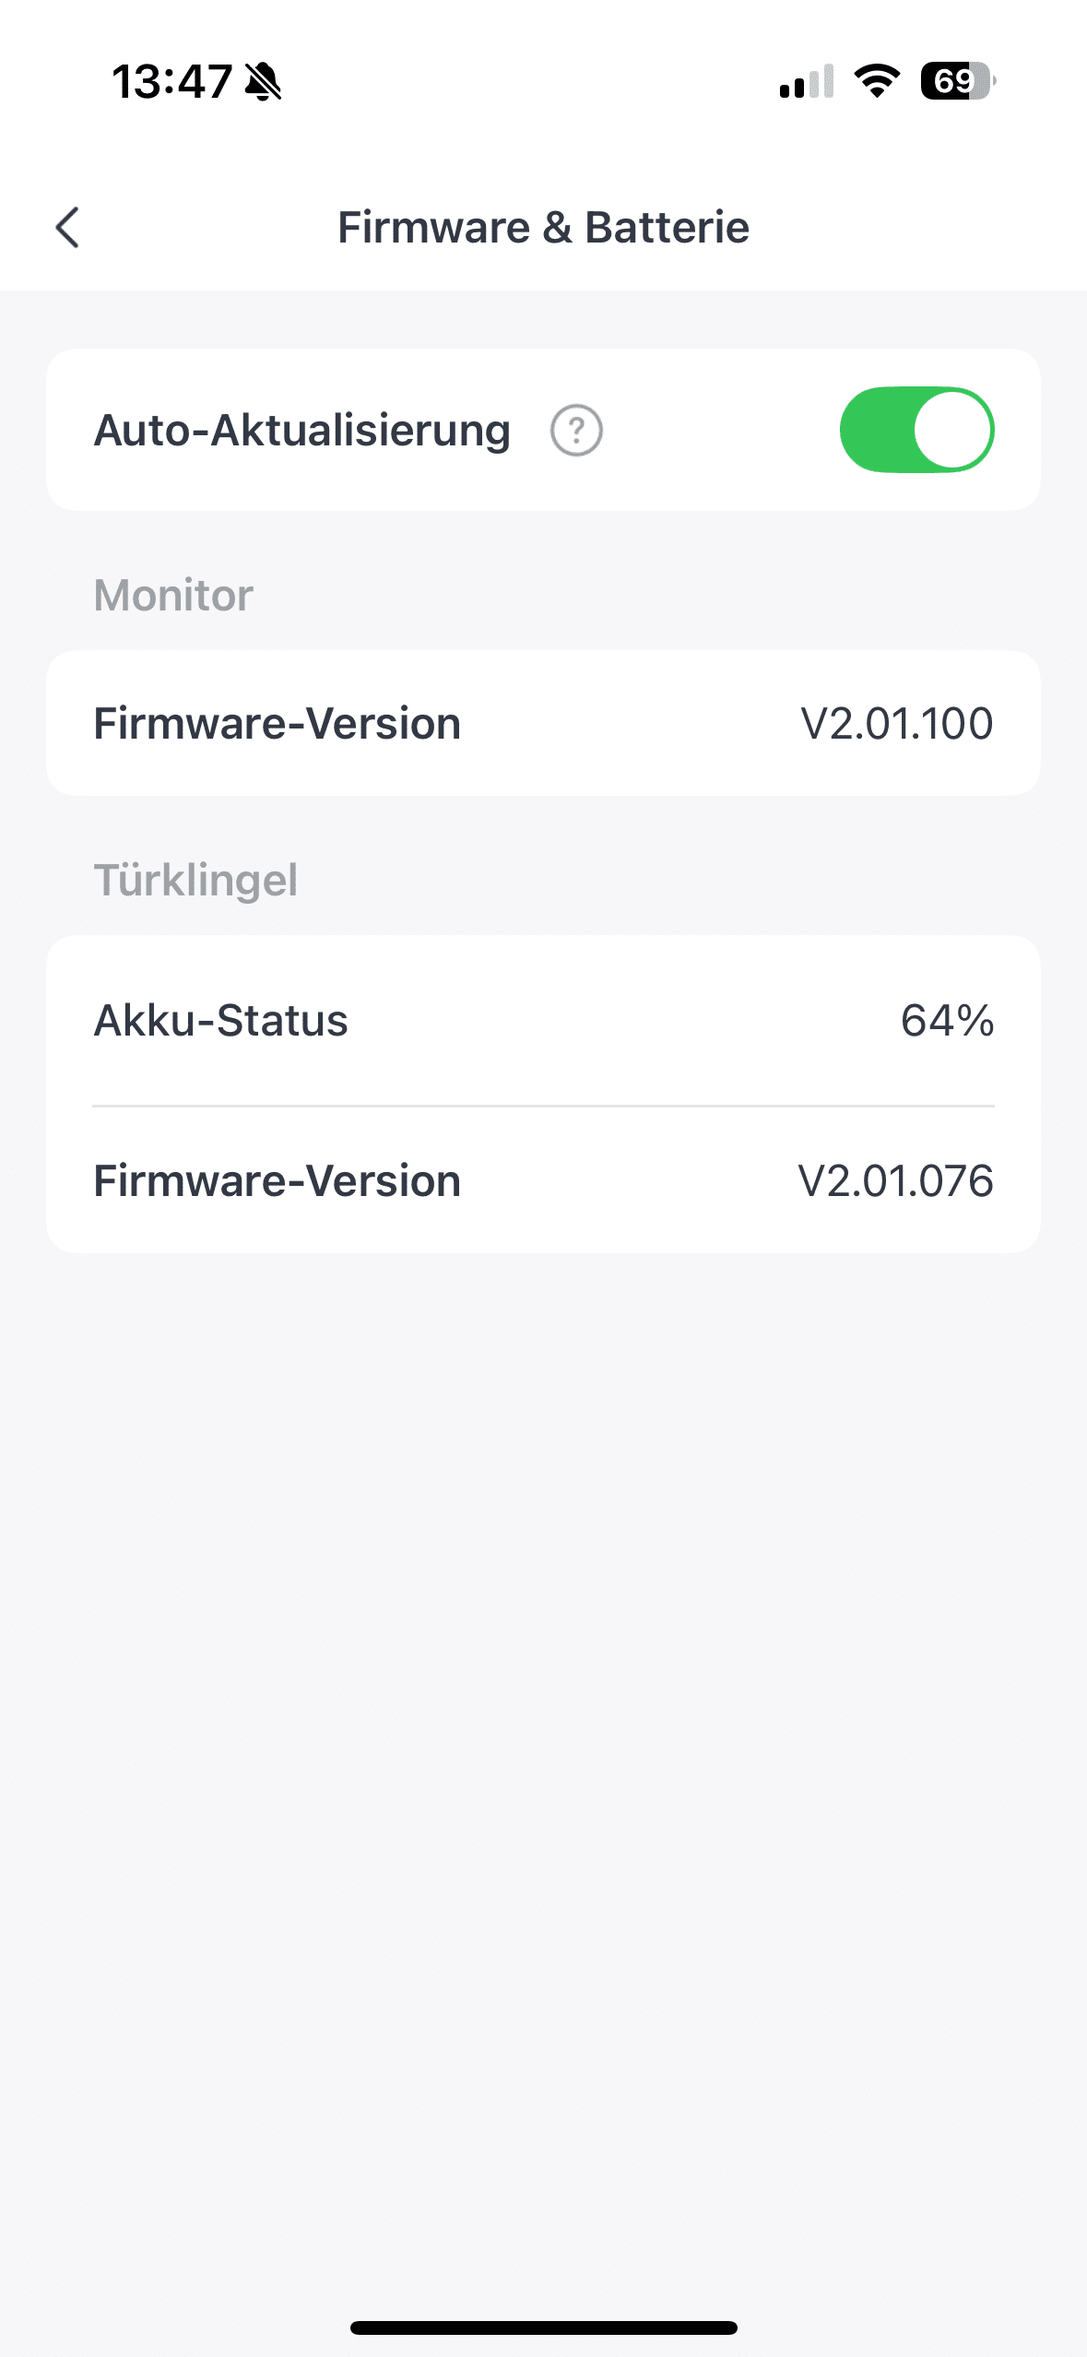Tap the 64% battery status value
1087x2357 pixels.
[947, 1021]
